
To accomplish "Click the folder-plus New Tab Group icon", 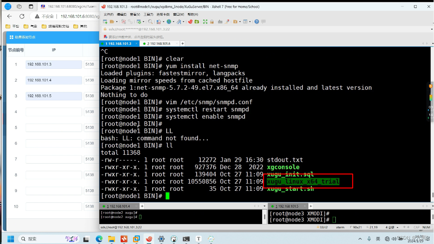I will tap(235, 22).
